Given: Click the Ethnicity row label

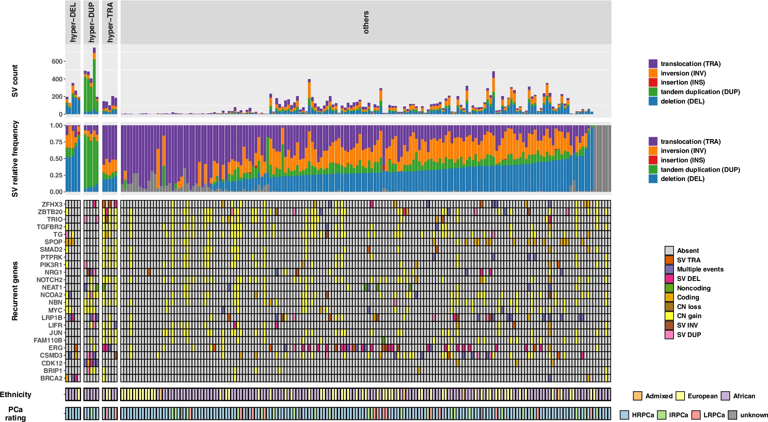Looking at the screenshot, I should (16, 394).
